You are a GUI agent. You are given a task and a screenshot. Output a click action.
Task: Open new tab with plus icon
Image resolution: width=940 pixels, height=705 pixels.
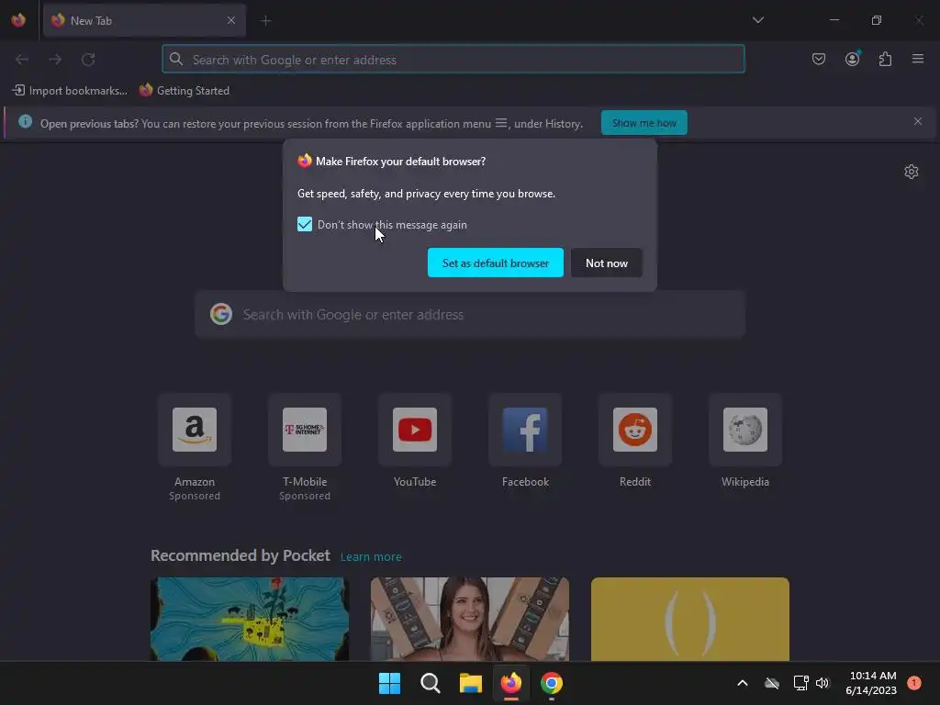click(x=265, y=21)
